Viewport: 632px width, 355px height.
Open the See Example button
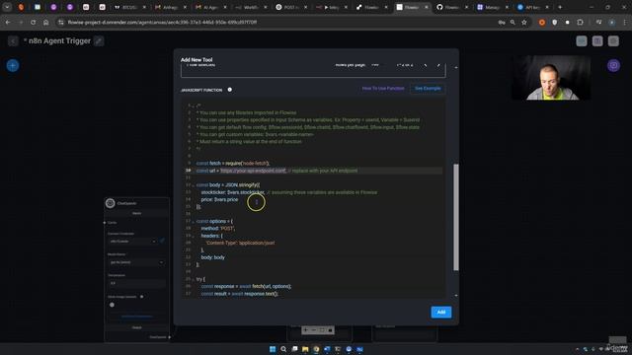(x=428, y=88)
